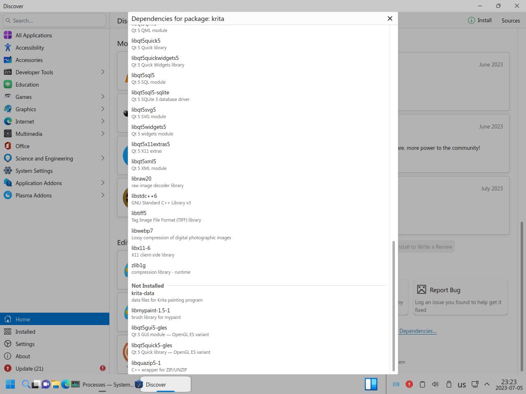
Task: Expand Developer Tools subcategories
Action: pyautogui.click(x=103, y=72)
